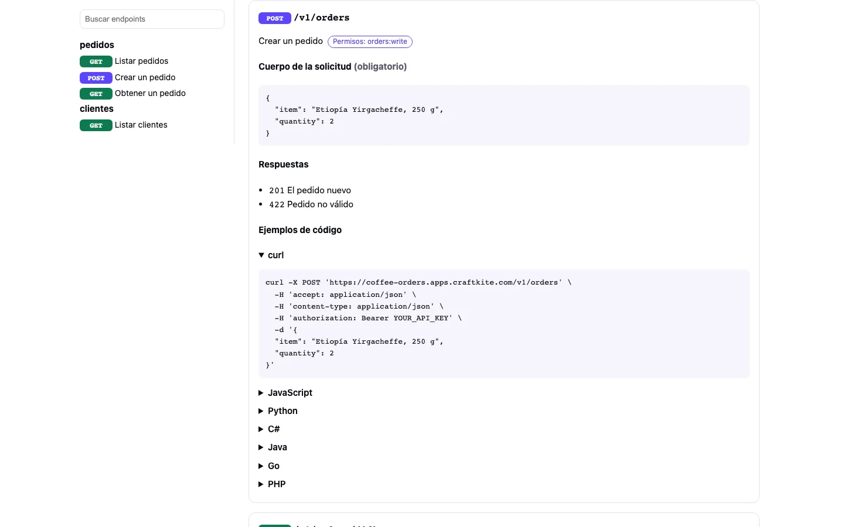Open Listar pedidos endpoint link

[x=141, y=61]
